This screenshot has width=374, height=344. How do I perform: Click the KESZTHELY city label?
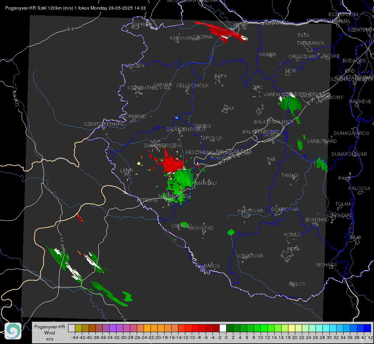[x=199, y=152]
